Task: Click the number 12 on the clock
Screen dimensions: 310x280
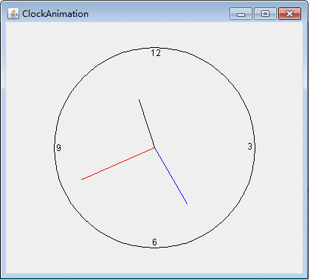Action: coord(156,53)
